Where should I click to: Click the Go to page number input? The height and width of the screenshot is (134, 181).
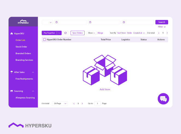97,103
